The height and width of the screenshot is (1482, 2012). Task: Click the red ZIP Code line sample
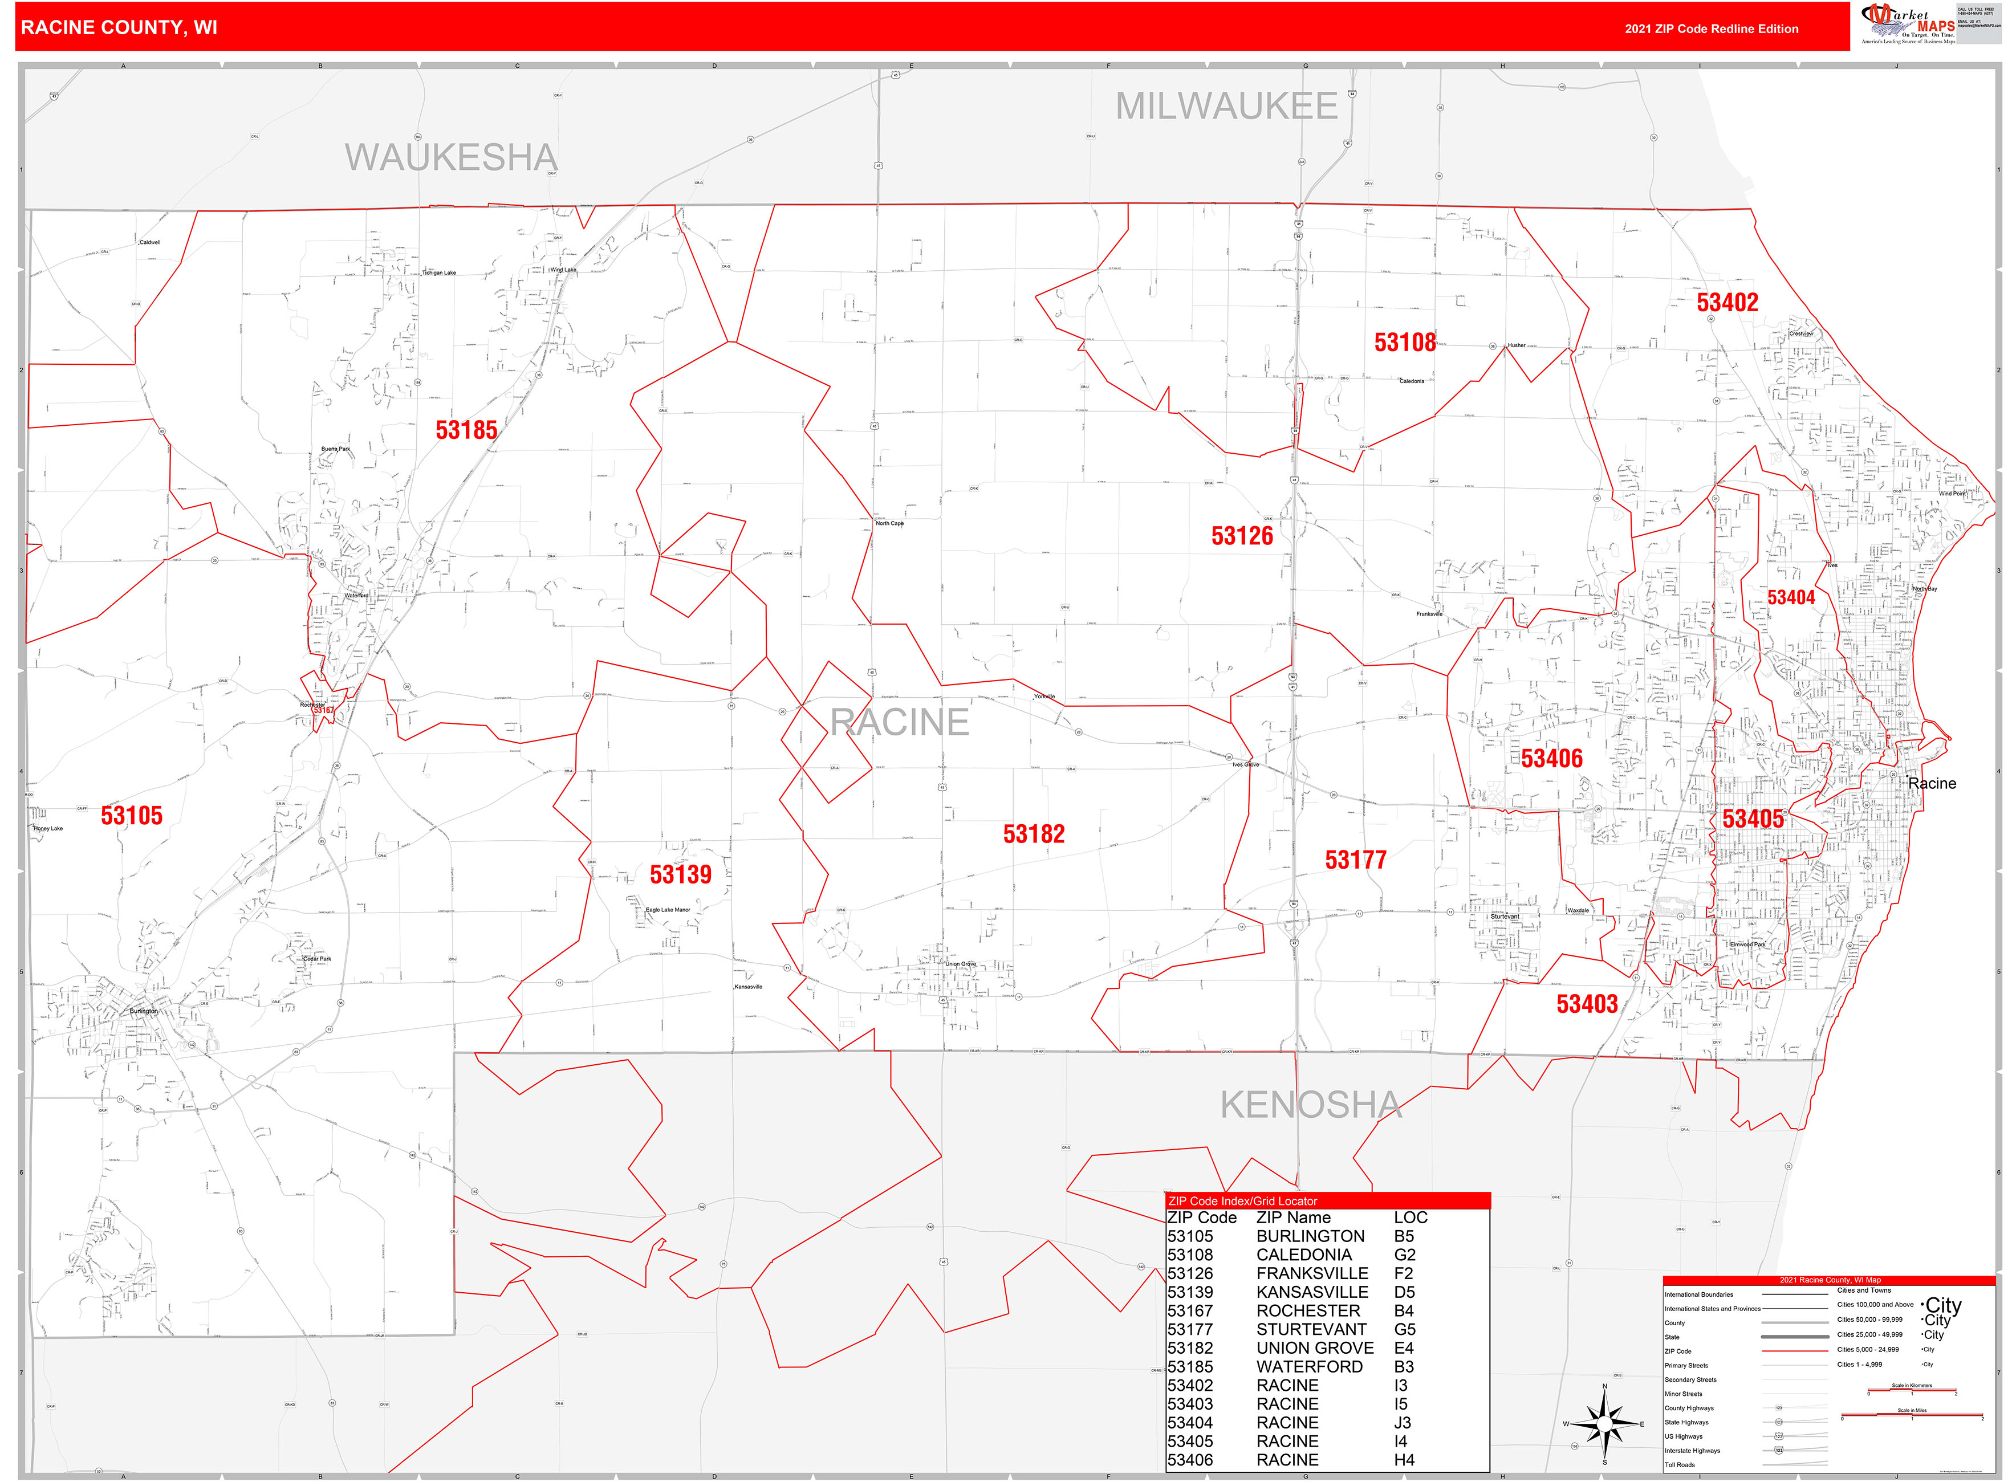tap(1795, 1350)
